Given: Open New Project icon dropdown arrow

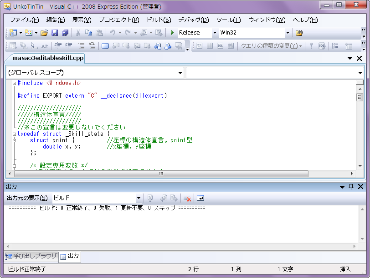Looking at the screenshot, I should pos(21,33).
